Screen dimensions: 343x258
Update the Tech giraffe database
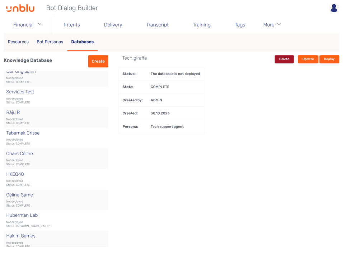pos(308,59)
